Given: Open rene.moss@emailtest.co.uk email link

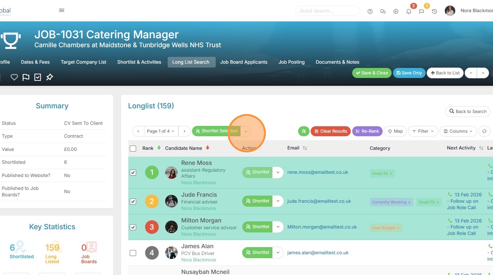Looking at the screenshot, I should click(318, 172).
